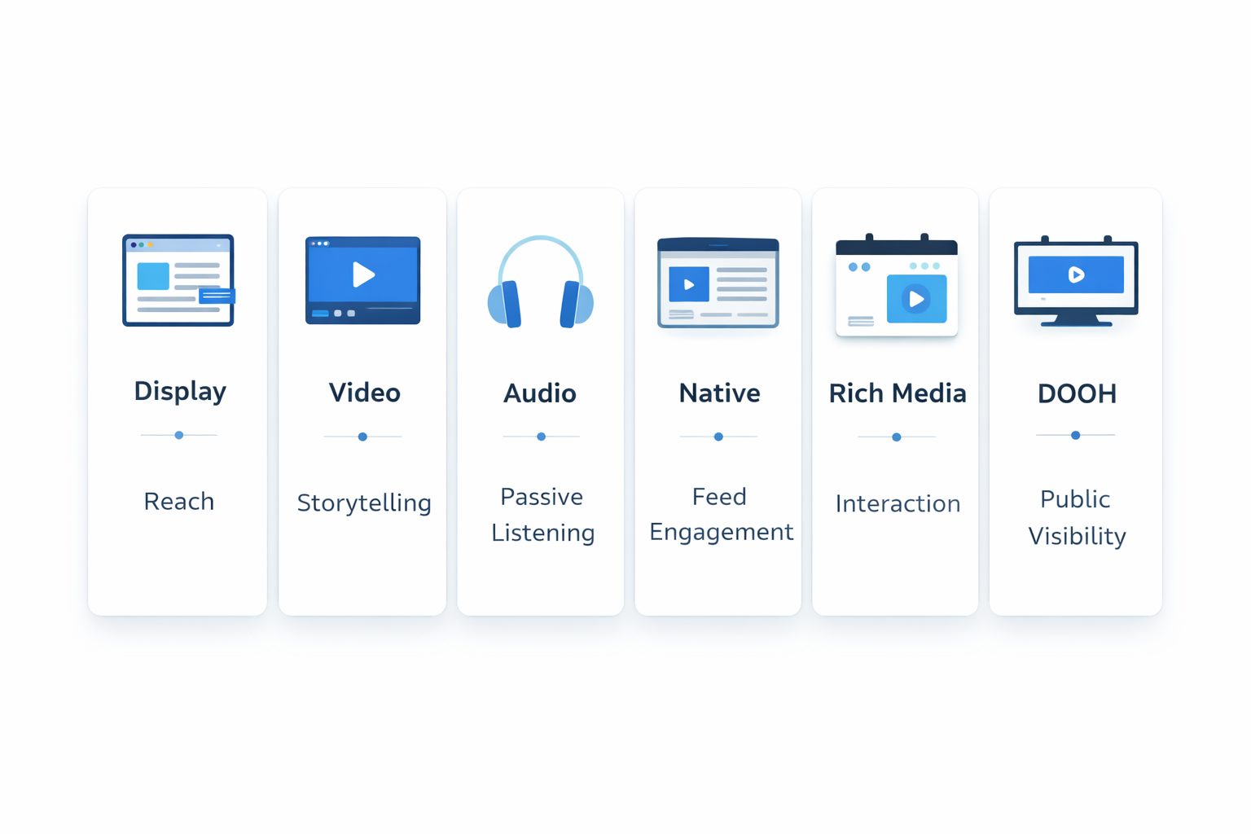Click the Display browser window icon
Image resolution: width=1251 pixels, height=834 pixels.
tap(178, 281)
